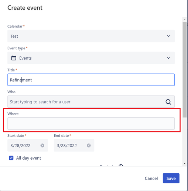Save the new event
Screen dimensions: 188x191
pyautogui.click(x=171, y=178)
